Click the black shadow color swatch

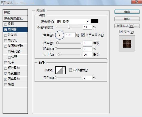[x=94, y=21]
